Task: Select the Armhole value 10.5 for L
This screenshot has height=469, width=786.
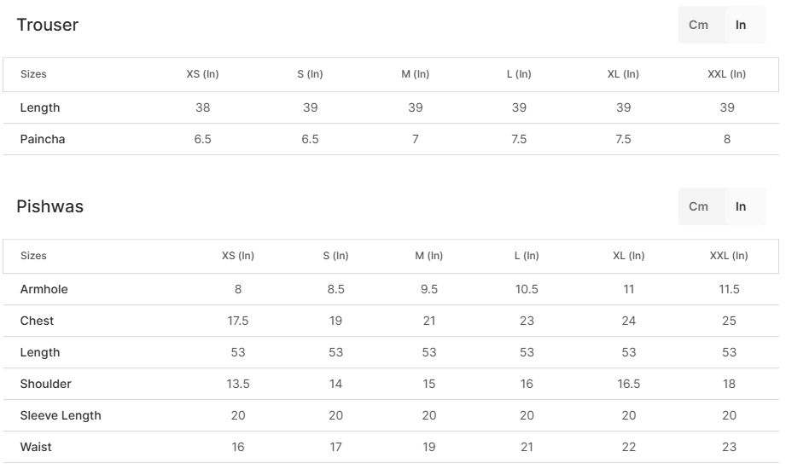Action: tap(527, 289)
